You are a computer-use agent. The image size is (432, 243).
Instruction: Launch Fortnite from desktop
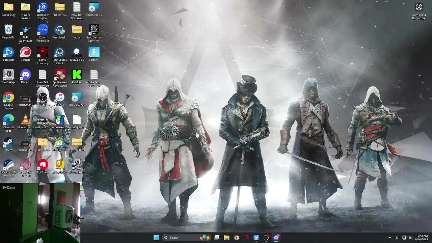click(94, 54)
